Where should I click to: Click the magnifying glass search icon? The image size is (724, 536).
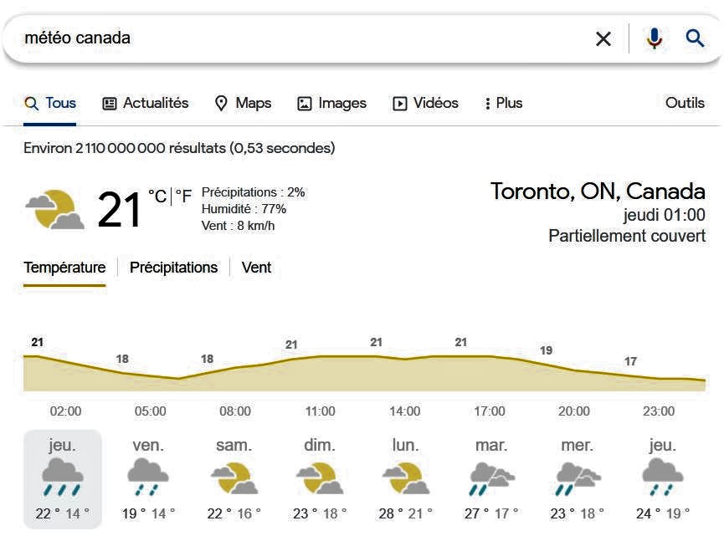pos(695,38)
